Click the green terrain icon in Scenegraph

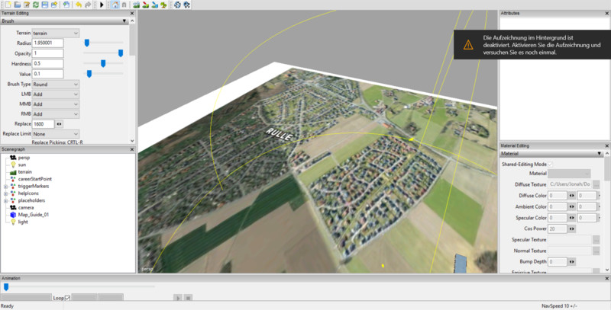[13, 171]
